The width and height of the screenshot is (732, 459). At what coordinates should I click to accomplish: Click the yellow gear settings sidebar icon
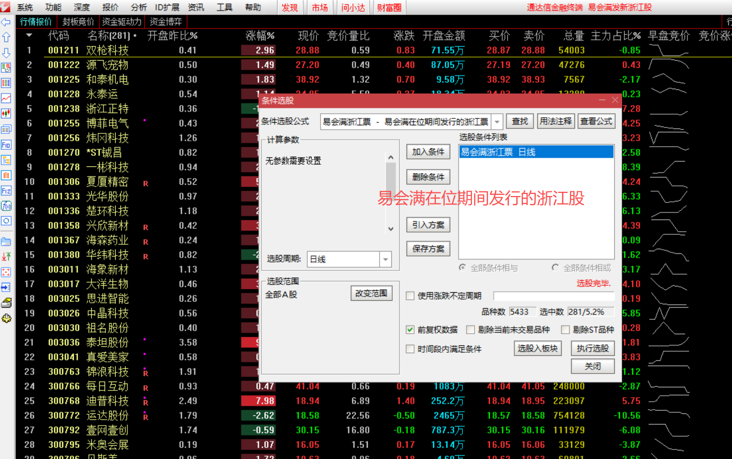(6, 319)
